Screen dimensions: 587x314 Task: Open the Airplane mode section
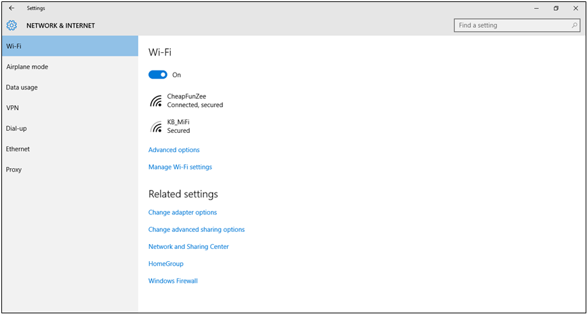[70, 66]
